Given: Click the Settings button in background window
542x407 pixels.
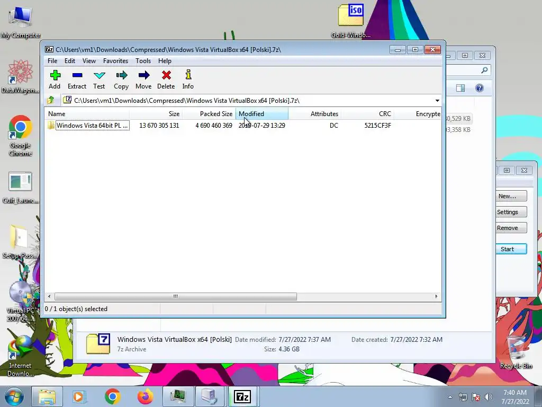Looking at the screenshot, I should tap(511, 212).
